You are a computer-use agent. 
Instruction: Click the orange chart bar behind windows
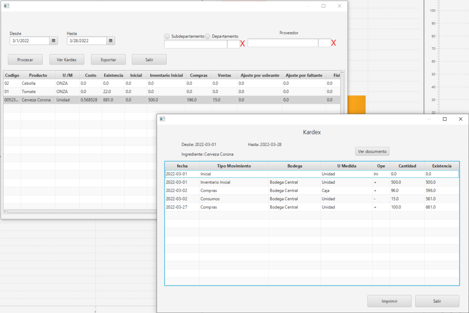356,105
